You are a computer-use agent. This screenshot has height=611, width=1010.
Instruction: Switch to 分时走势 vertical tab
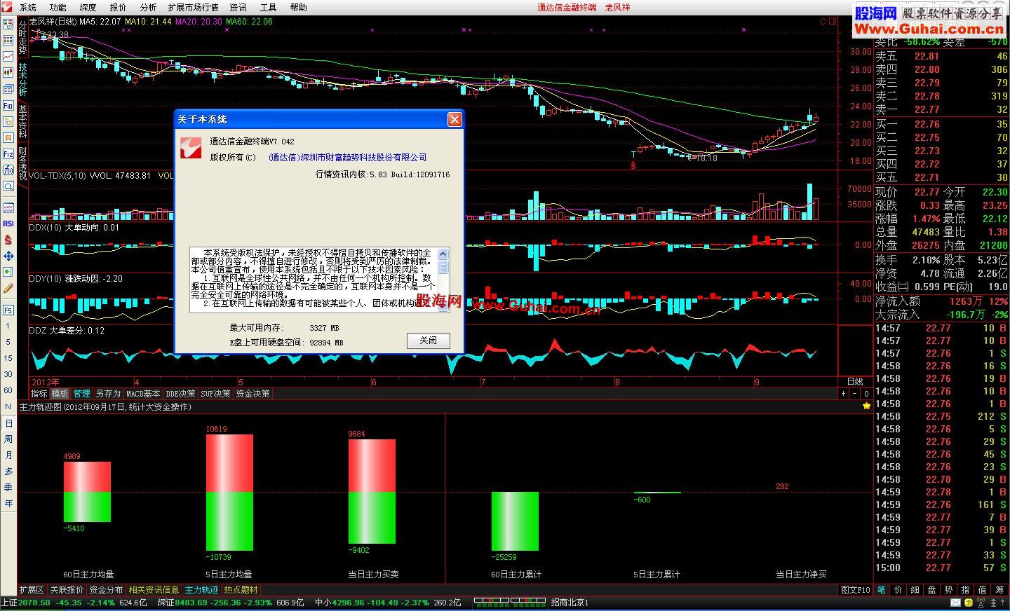pos(22,36)
